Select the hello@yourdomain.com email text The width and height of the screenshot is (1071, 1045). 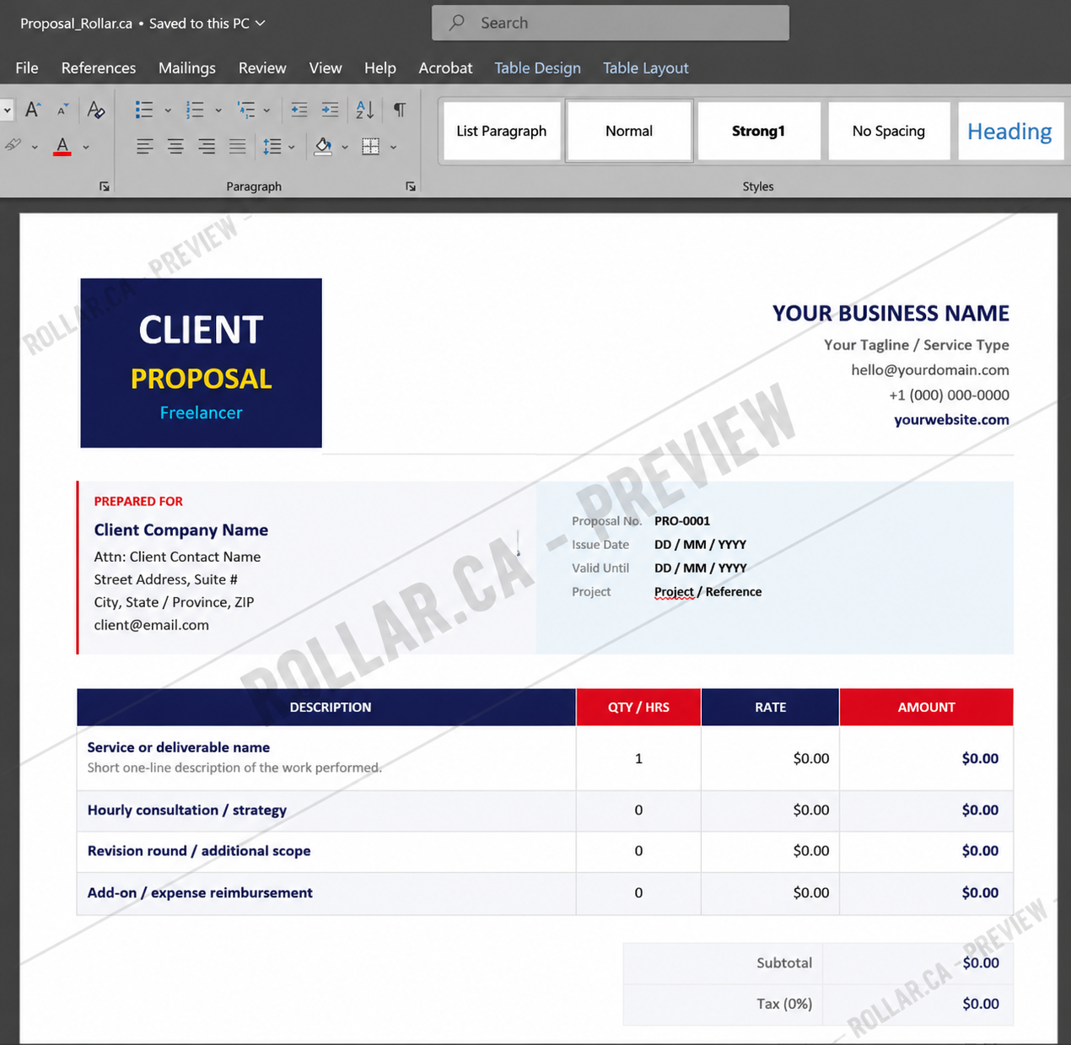click(x=930, y=369)
